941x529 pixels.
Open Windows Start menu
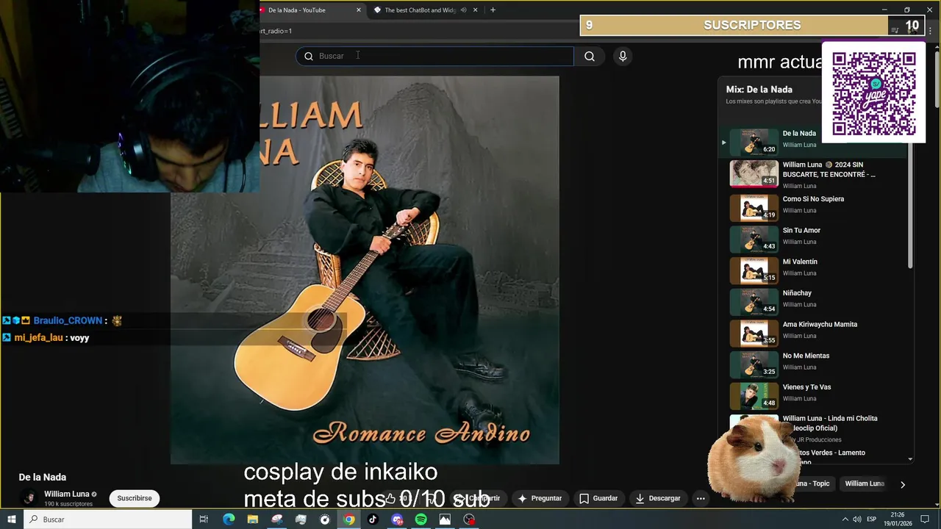tap(12, 519)
